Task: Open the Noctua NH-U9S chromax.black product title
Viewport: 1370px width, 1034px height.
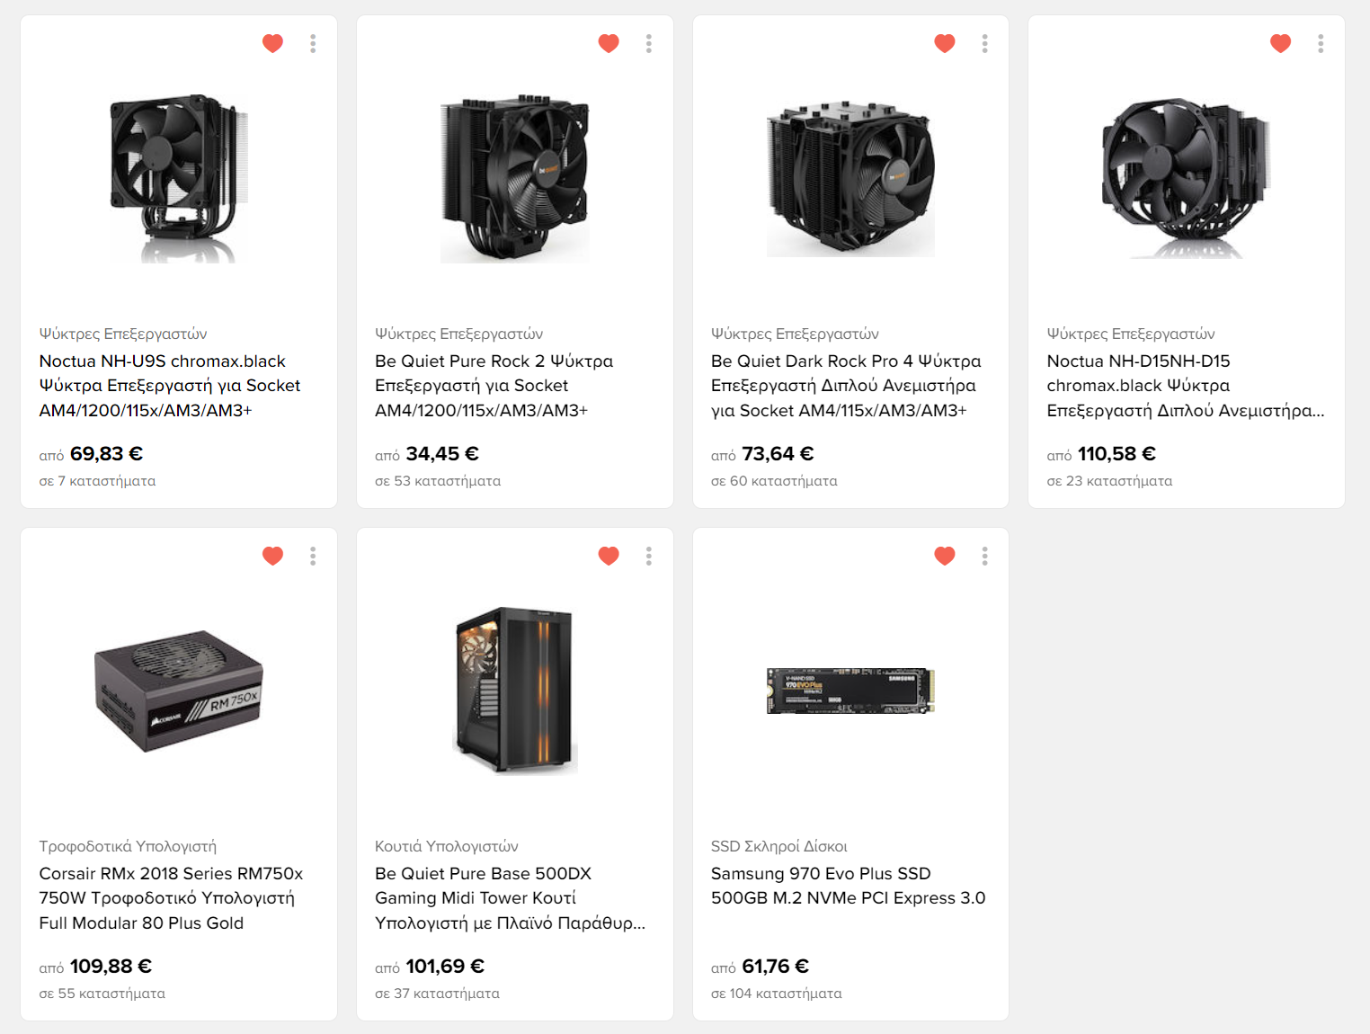Action: pos(170,386)
